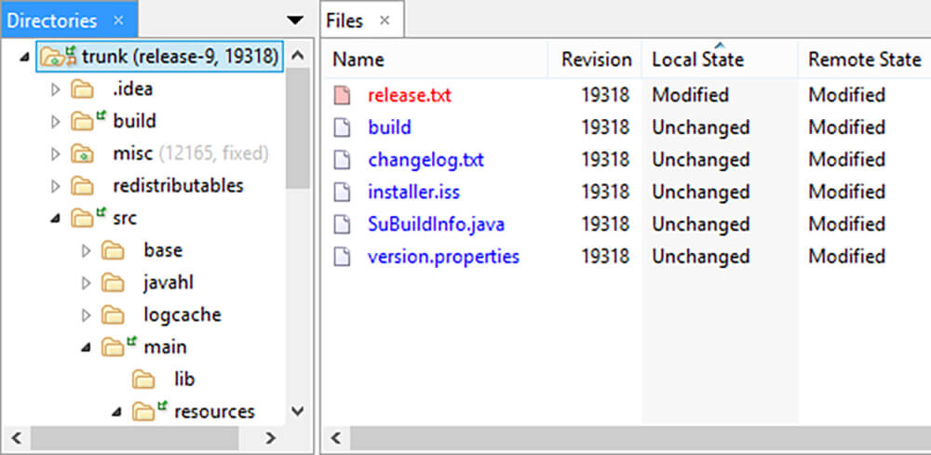Click the file icon of version.properties
931x455 pixels.
pos(342,256)
